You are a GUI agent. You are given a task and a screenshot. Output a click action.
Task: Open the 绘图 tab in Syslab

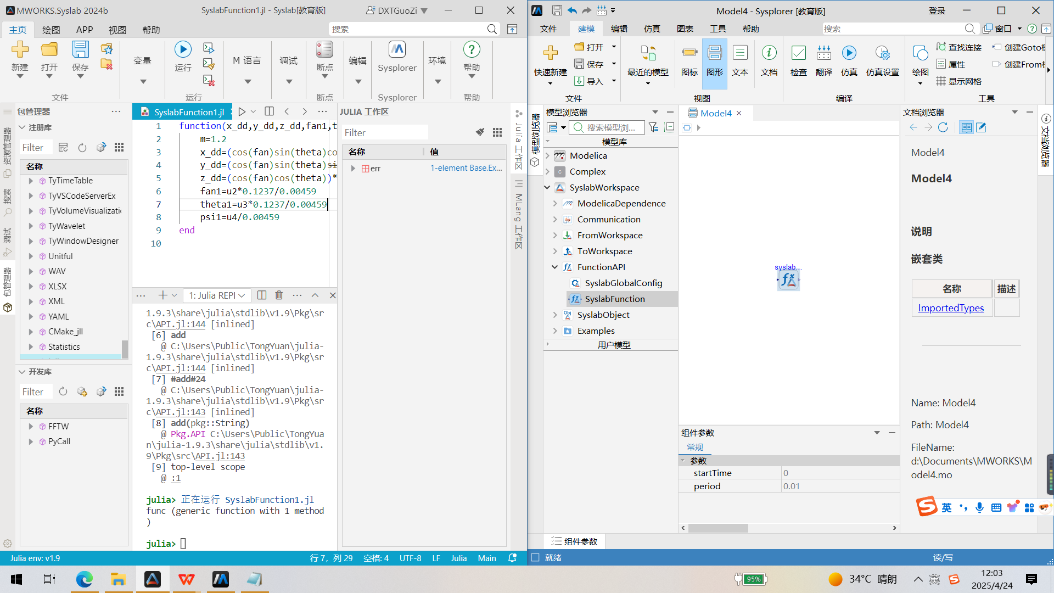tap(51, 30)
